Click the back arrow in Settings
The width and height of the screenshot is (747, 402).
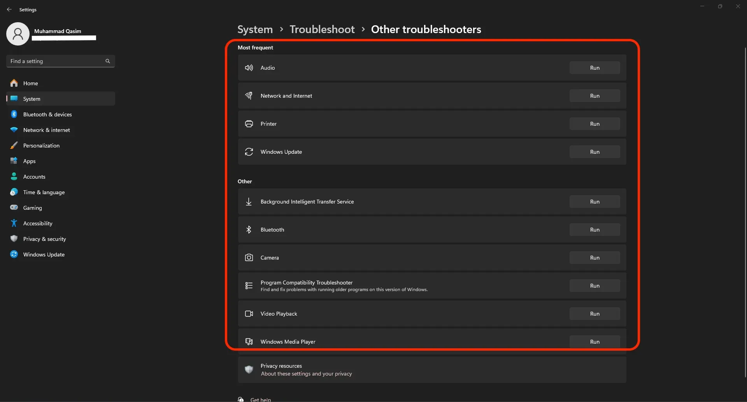click(x=9, y=9)
